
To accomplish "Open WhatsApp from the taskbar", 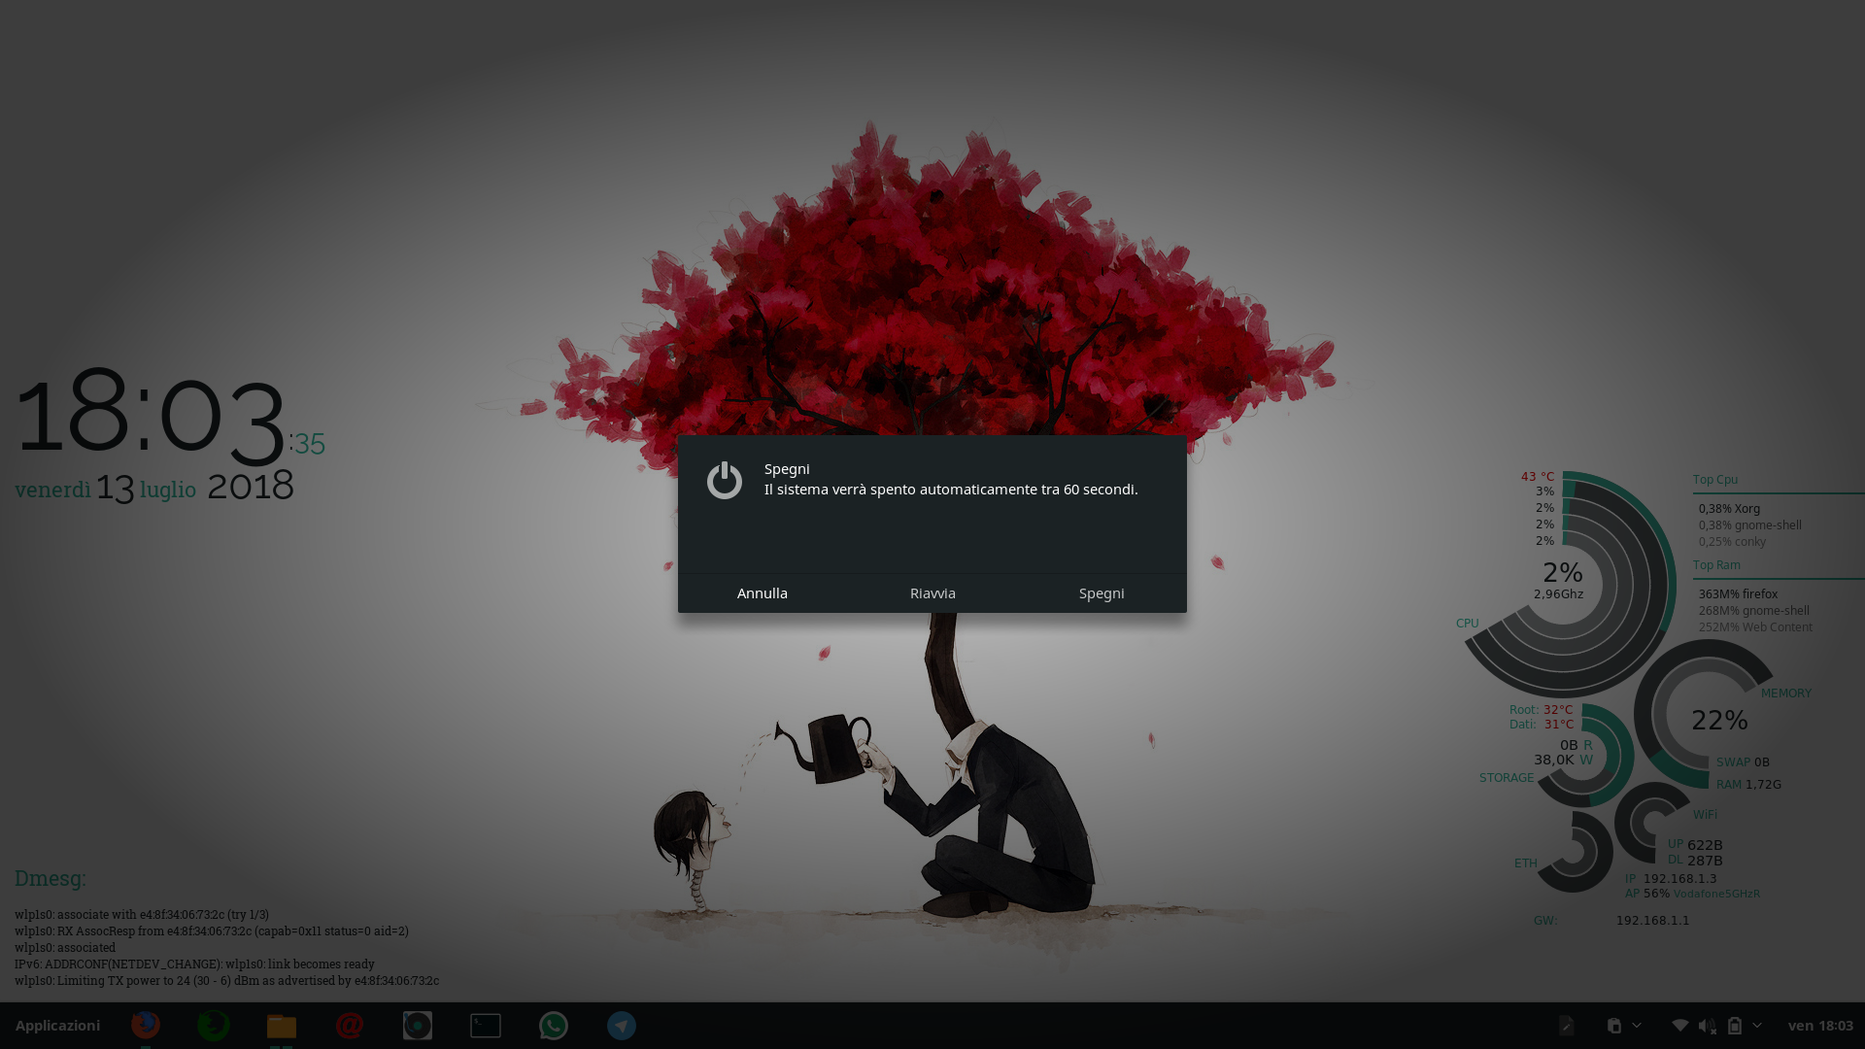I will pyautogui.click(x=554, y=1025).
